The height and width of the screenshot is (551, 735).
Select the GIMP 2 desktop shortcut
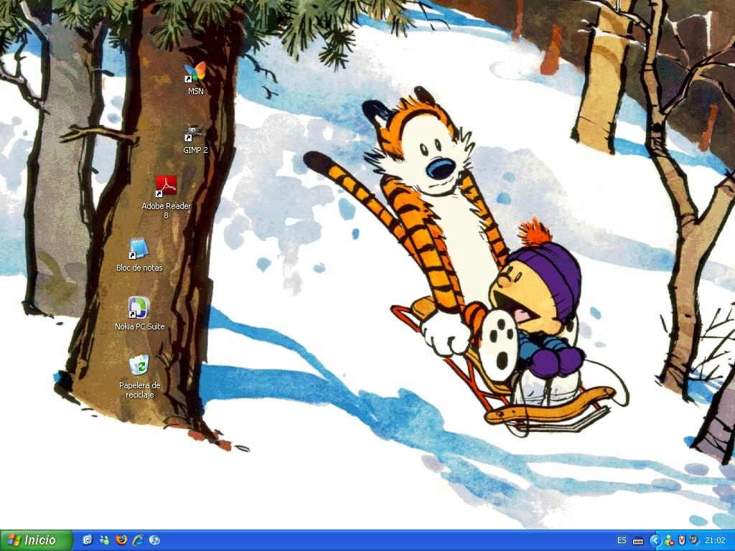(195, 139)
